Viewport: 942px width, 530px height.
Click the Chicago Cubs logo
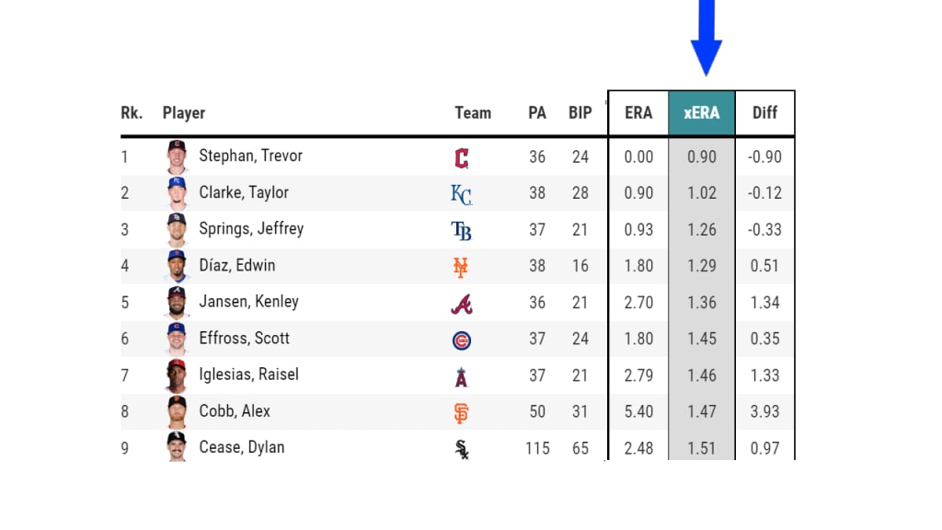click(x=462, y=340)
